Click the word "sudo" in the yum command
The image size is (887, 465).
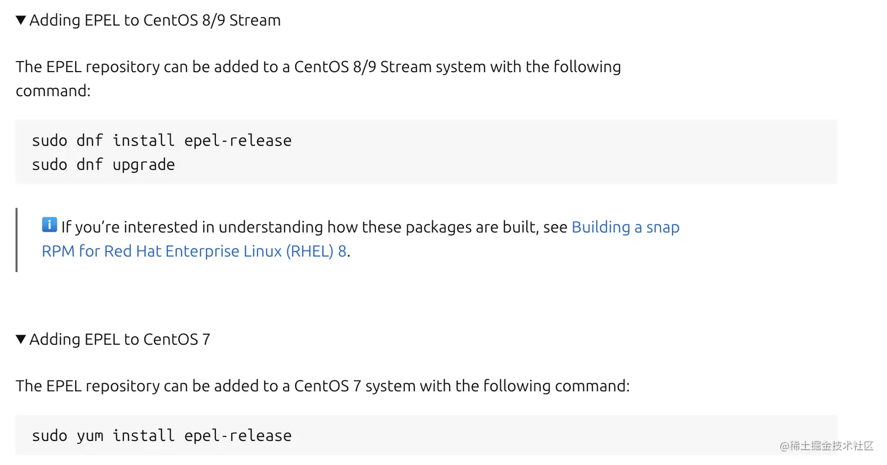(x=49, y=436)
